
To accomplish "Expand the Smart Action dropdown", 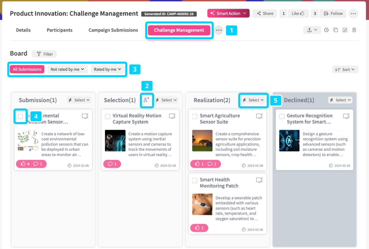I will (228, 13).
